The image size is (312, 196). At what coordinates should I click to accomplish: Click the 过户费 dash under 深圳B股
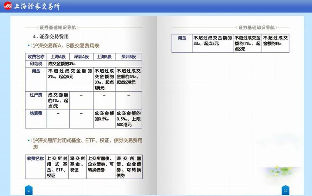point(129,96)
